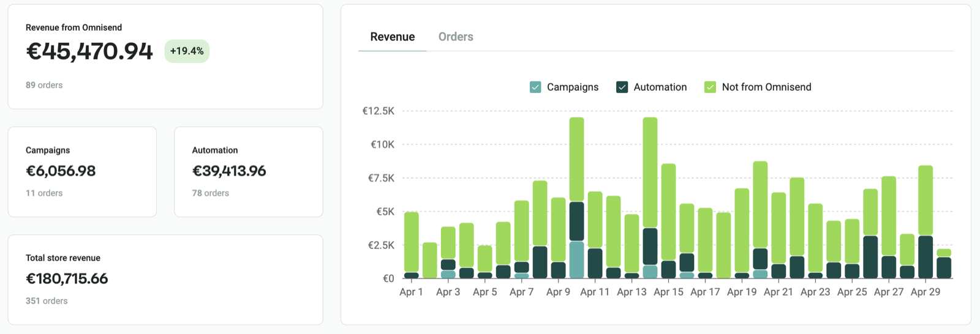Uncheck the Automation legend checkbox
Image resolution: width=980 pixels, height=334 pixels.
(x=622, y=87)
